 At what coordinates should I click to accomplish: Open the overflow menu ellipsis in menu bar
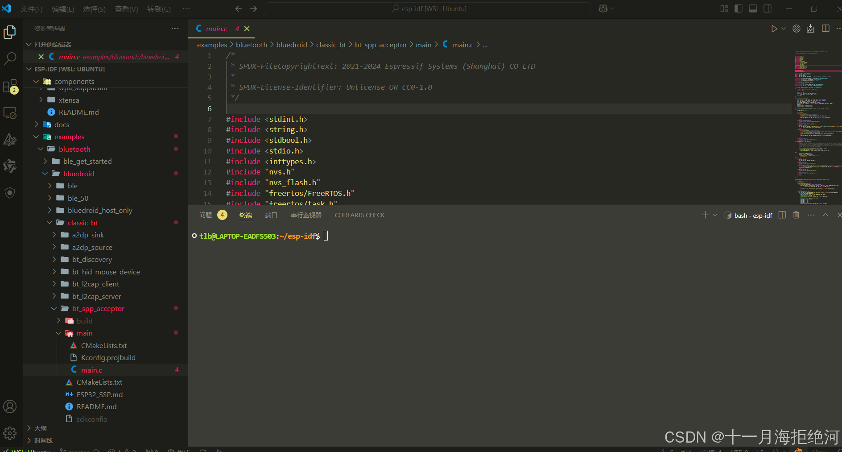(x=186, y=8)
